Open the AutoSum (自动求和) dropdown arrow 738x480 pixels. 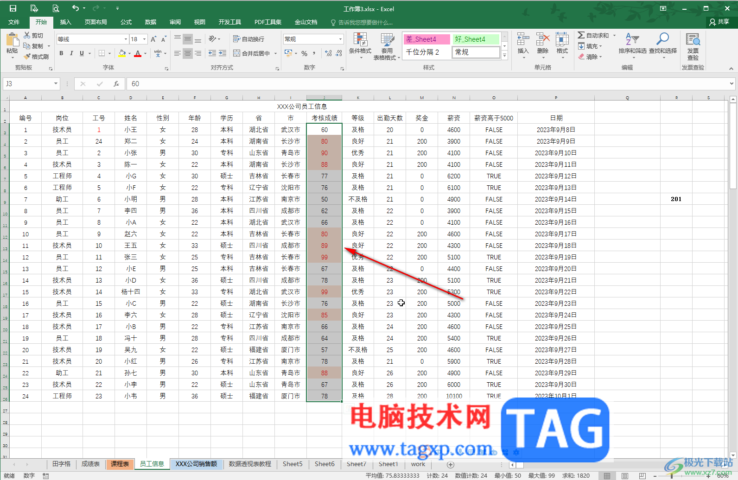pyautogui.click(x=614, y=35)
